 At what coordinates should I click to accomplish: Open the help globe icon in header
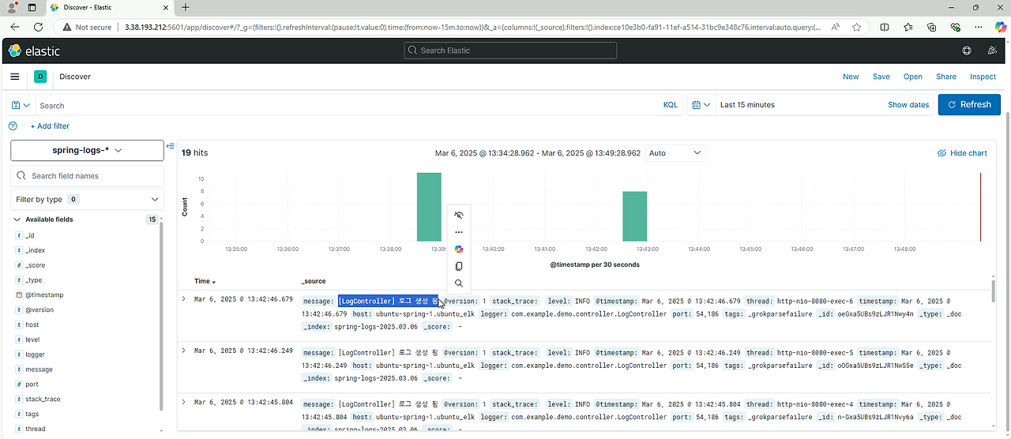(967, 51)
